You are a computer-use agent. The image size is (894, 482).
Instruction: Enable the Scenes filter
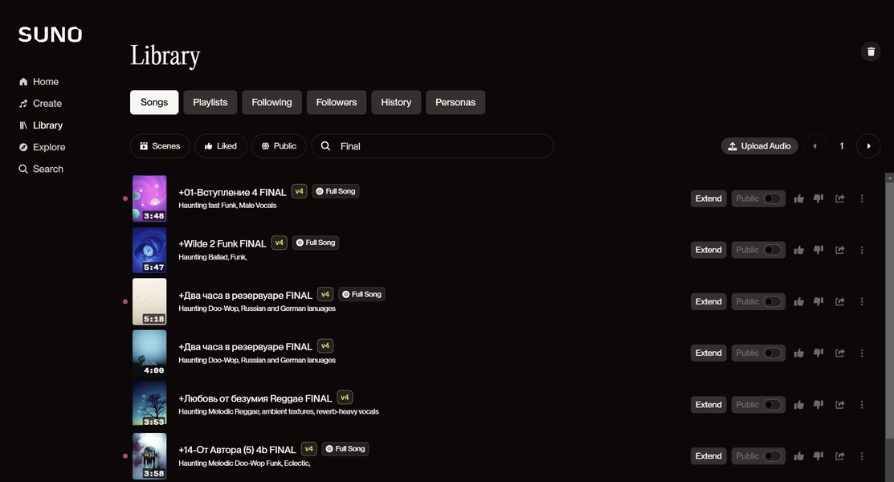tap(160, 146)
